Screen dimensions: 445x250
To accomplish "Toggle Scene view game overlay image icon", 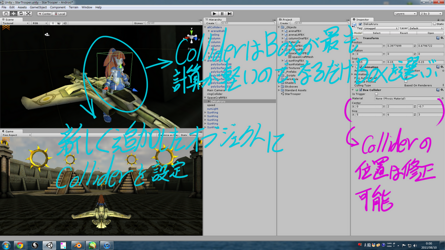I will point(59,23).
